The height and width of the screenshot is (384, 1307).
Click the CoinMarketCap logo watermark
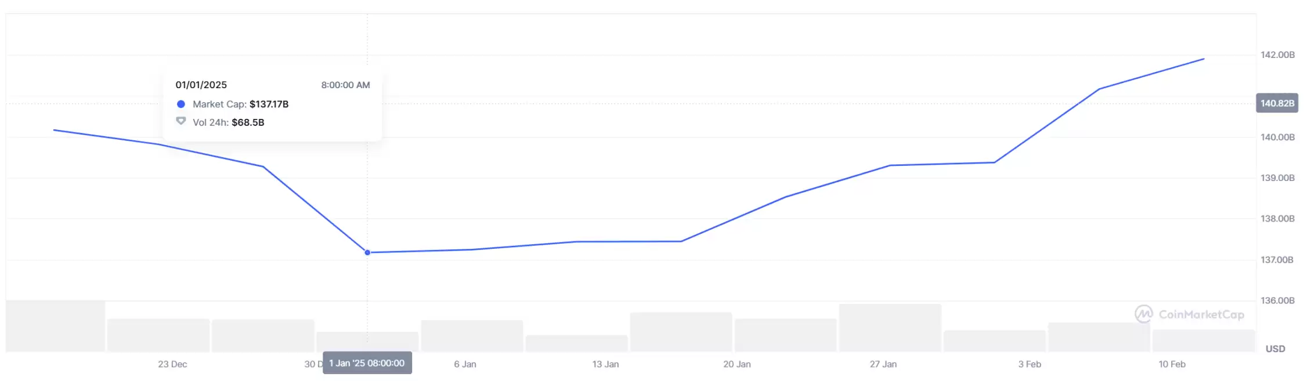pos(1143,314)
